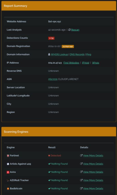117x195 pixels.
Task: Click the WHOIS Lookup person icon
Action: tap(49, 54)
